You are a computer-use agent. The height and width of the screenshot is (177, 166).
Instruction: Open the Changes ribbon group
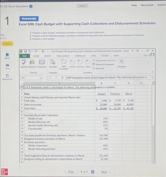point(122,63)
